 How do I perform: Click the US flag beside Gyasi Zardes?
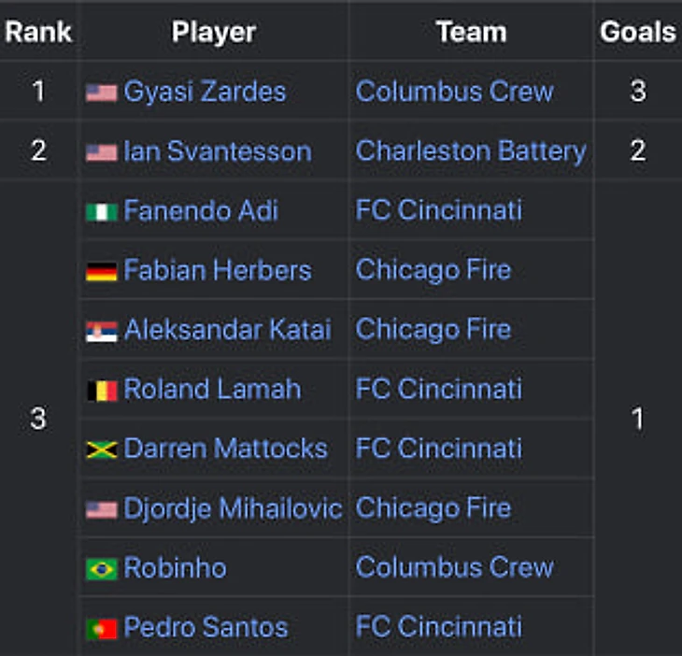tap(101, 93)
